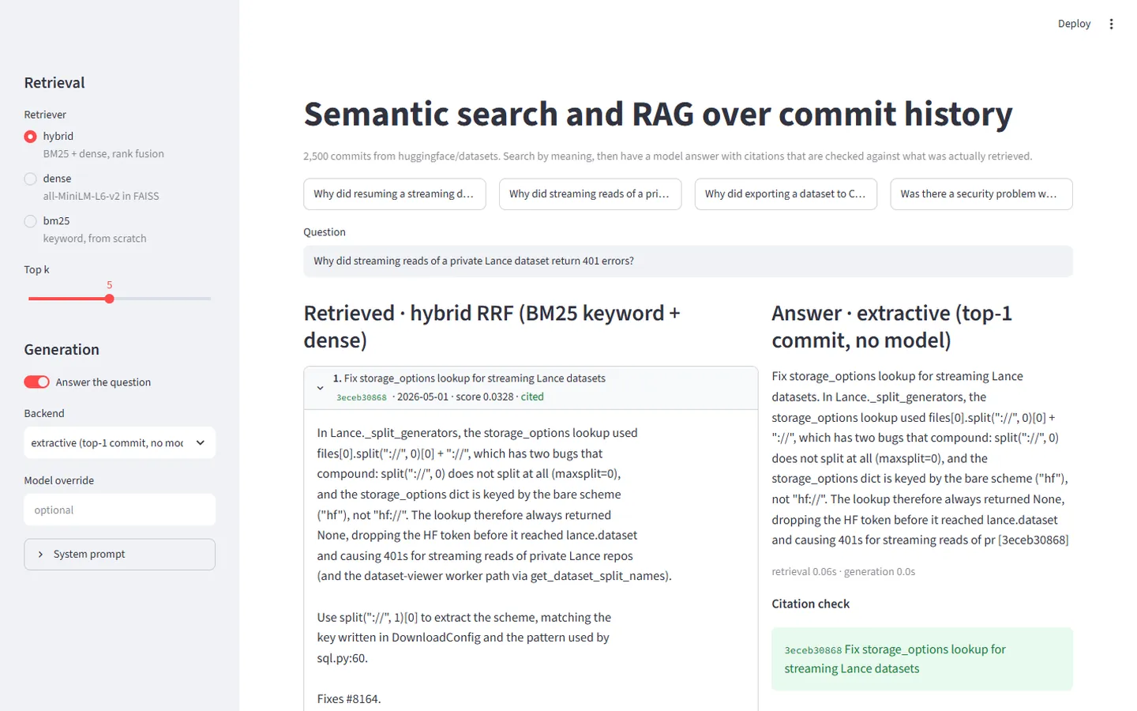1137x711 pixels.
Task: Click the Deploy button
Action: (x=1074, y=24)
